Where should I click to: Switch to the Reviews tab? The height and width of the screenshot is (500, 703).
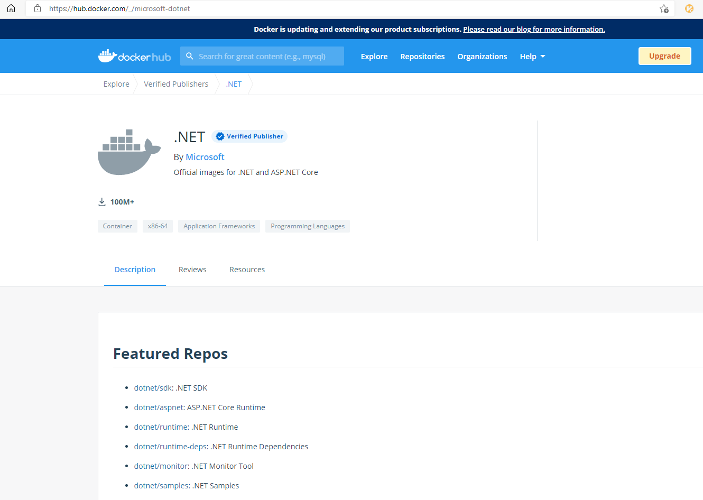click(x=192, y=270)
